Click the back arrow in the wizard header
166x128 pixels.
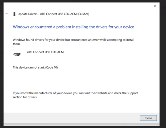[7, 14]
